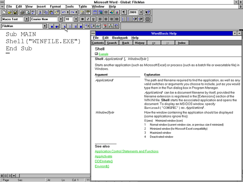Open the AppActivate See also link
The height and width of the screenshot is (182, 243).
click(x=104, y=156)
